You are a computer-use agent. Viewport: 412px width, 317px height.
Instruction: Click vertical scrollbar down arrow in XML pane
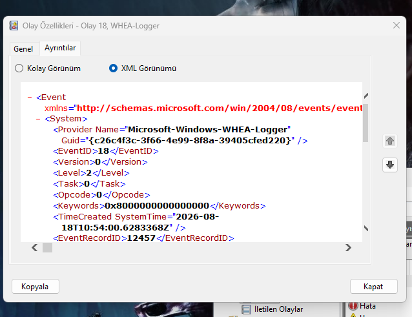(x=366, y=229)
